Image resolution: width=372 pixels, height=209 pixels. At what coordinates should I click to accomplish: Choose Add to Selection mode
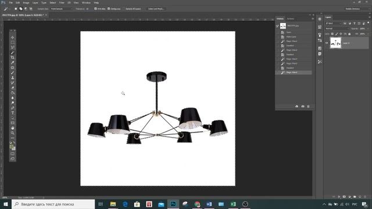[x=21, y=9]
